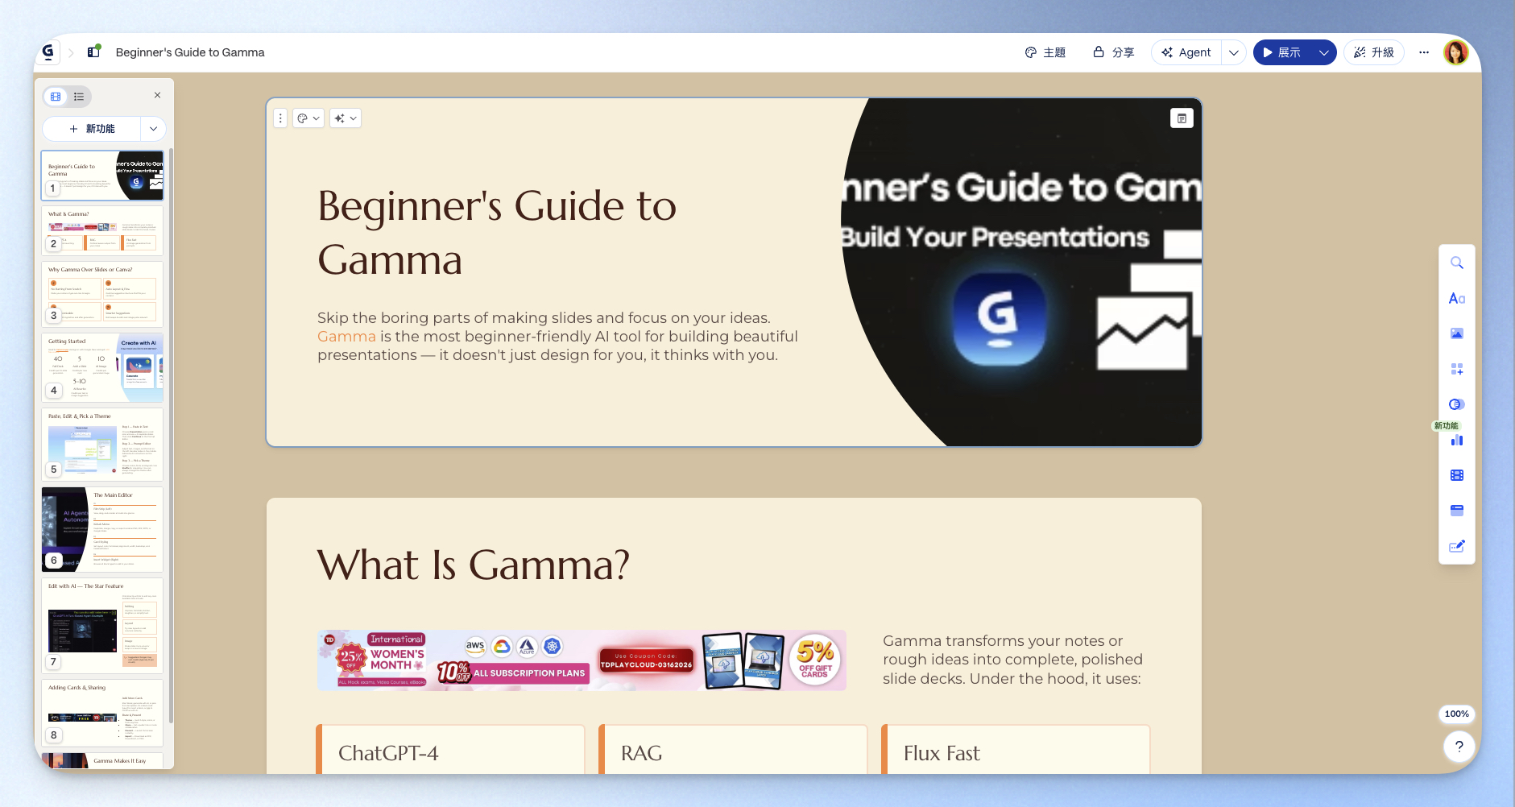Open the 主題 theme menu
The image size is (1515, 807).
coord(1045,52)
